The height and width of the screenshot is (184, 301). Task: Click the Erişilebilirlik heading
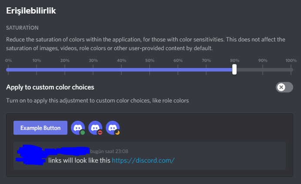[x=31, y=10]
